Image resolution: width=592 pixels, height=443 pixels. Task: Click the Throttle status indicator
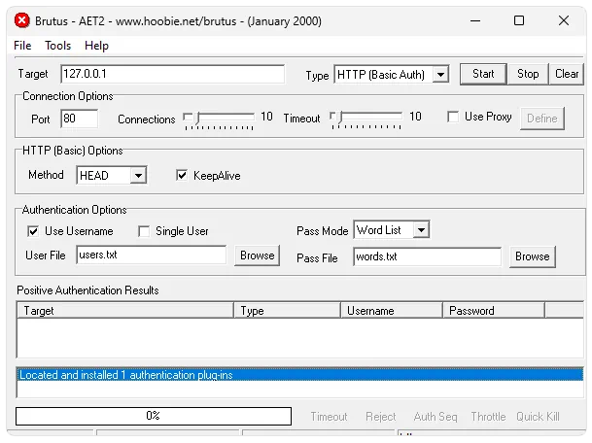pyautogui.click(x=488, y=417)
